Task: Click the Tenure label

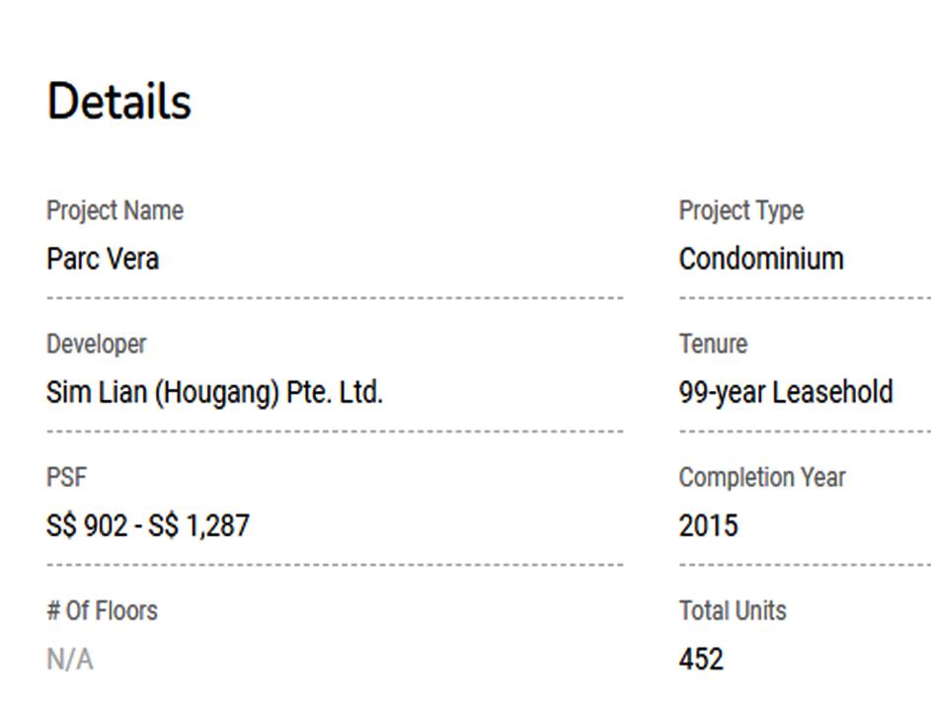Action: point(713,344)
